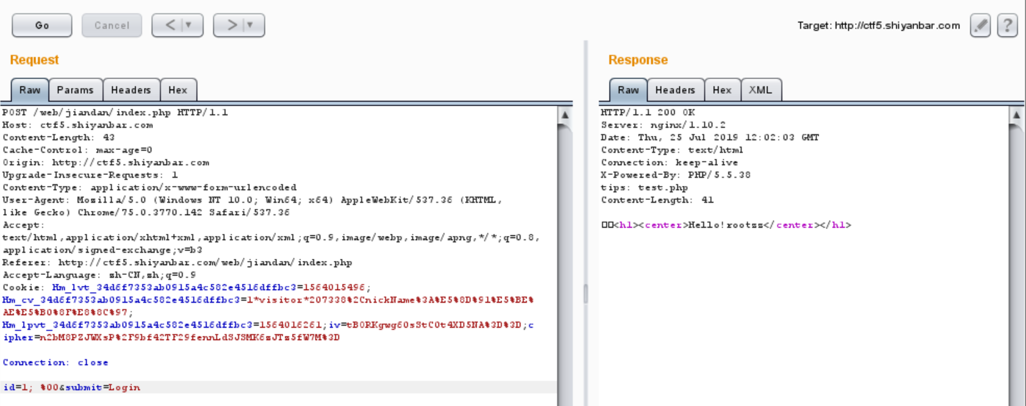1026x406 pixels.
Task: Click the Cancel button
Action: [x=112, y=25]
